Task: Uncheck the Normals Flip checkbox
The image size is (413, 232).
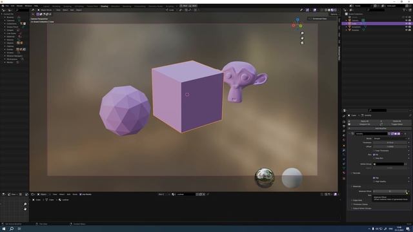Action: click(x=374, y=178)
